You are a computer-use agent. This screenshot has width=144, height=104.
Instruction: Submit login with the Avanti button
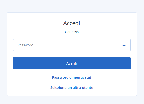pyautogui.click(x=72, y=63)
